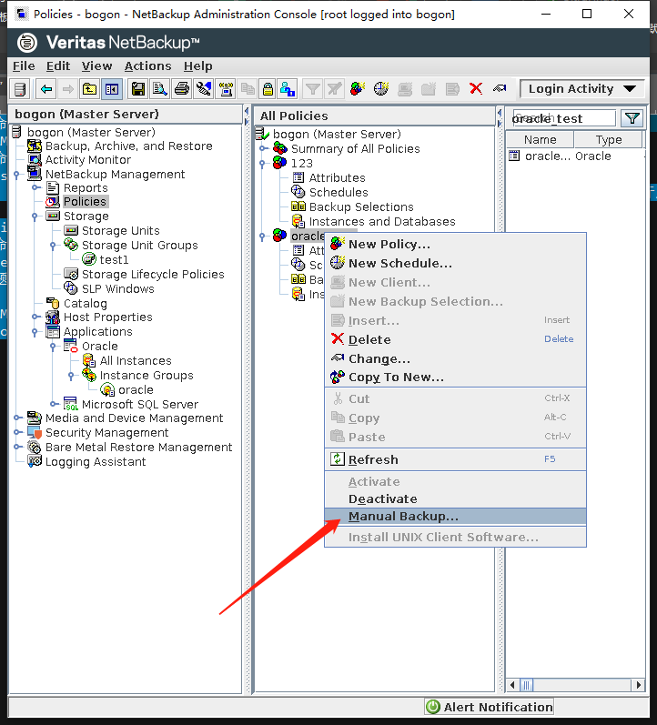
Task: Choose Change... in the context menu
Action: [455, 358]
